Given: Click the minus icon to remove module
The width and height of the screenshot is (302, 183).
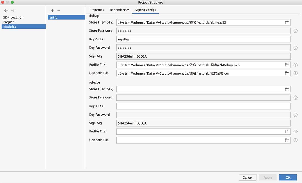Looking at the screenshot, I should coord(58,11).
